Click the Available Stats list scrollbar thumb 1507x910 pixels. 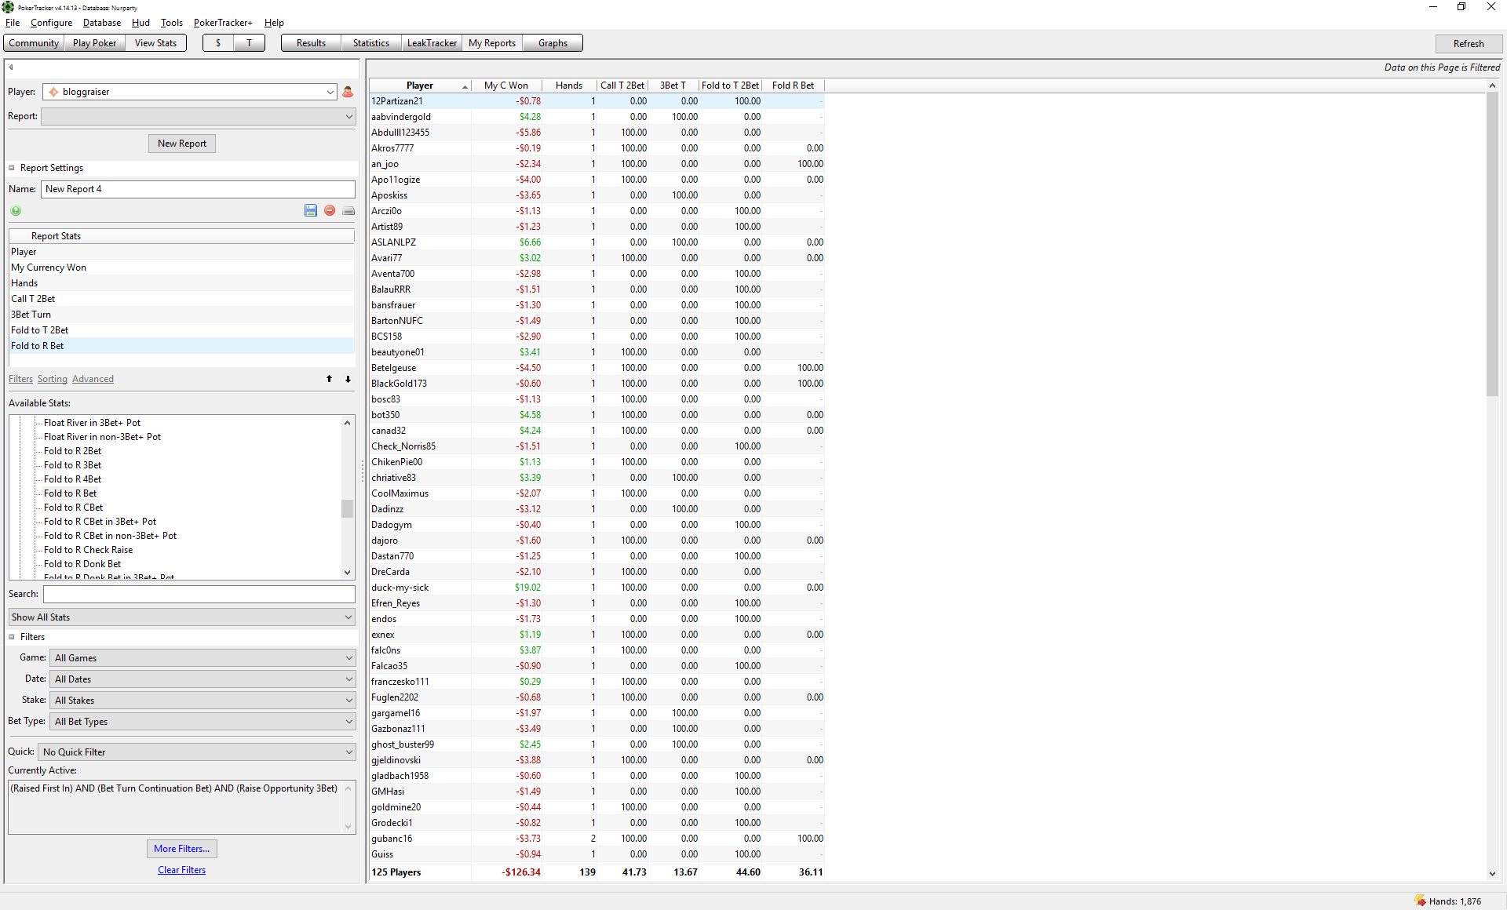click(x=347, y=508)
